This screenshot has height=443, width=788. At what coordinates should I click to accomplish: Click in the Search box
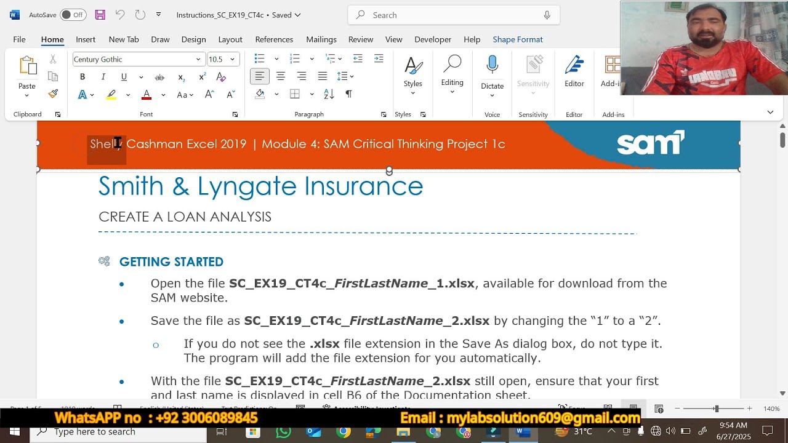point(454,15)
